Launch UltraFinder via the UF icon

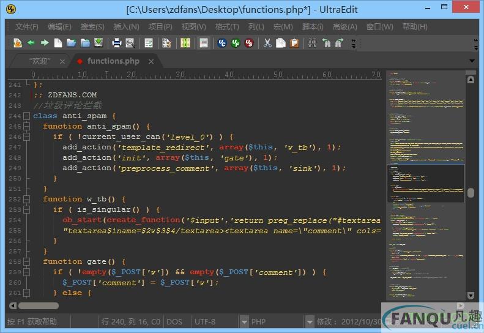(236, 43)
